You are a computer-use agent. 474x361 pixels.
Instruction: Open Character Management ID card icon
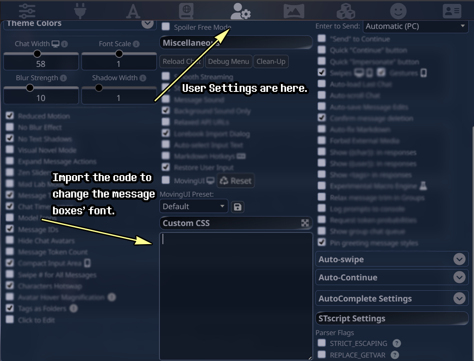pos(452,11)
